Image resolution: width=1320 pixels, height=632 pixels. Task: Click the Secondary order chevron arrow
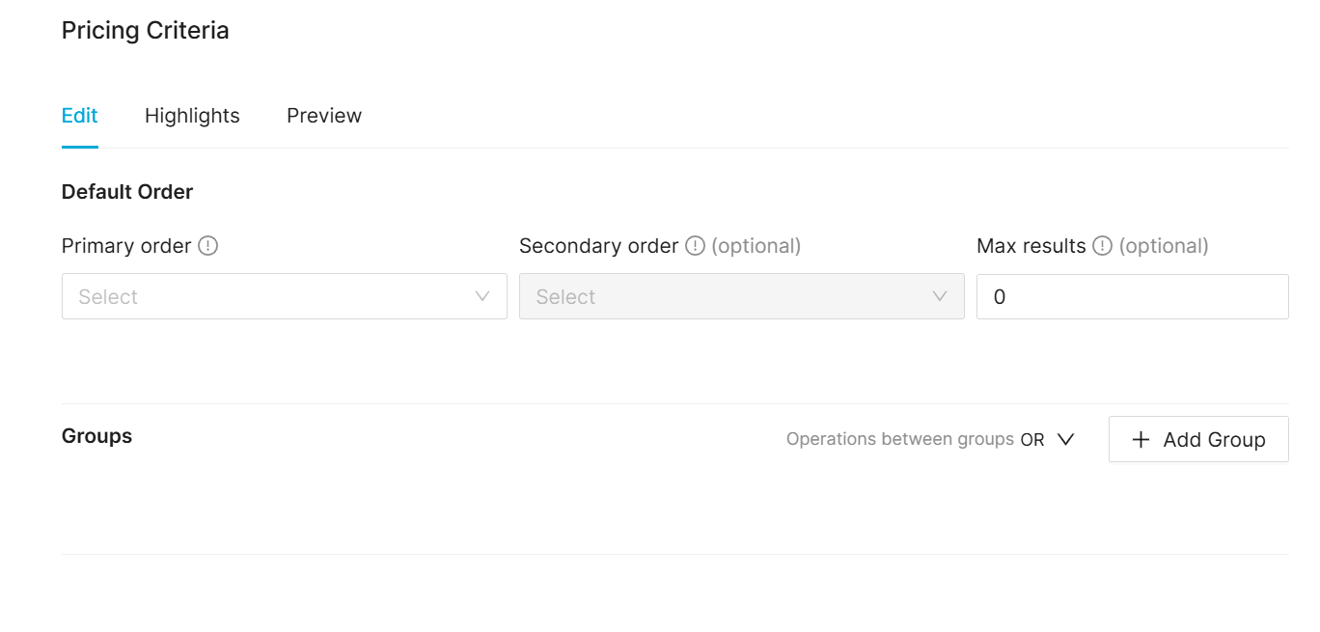[940, 296]
